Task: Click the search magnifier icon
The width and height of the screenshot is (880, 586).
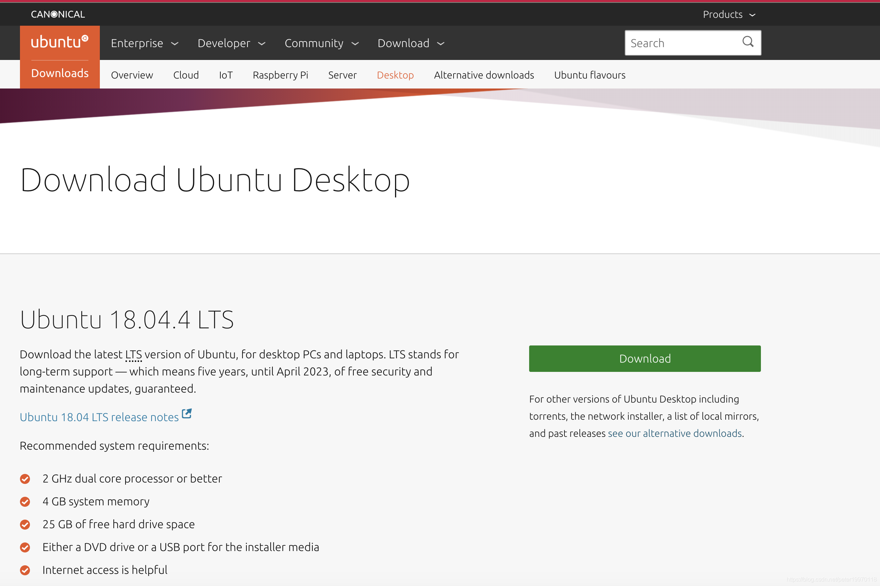Action: pos(747,42)
